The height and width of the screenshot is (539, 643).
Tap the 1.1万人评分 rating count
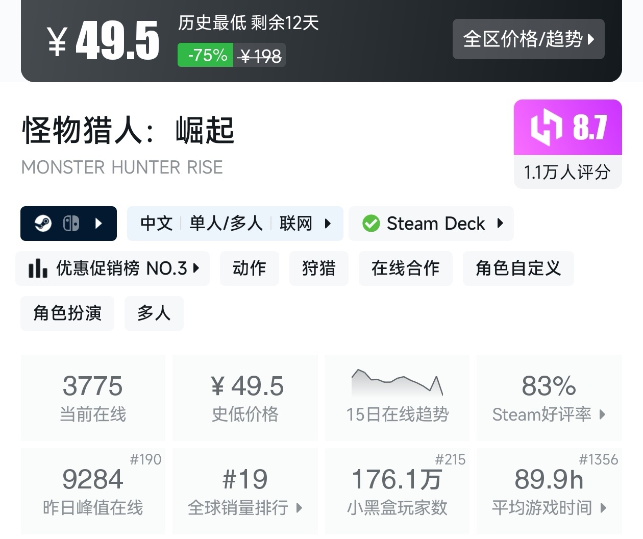[567, 173]
